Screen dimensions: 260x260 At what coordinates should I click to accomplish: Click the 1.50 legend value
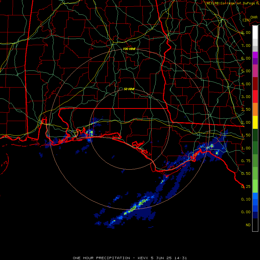click(x=246, y=135)
